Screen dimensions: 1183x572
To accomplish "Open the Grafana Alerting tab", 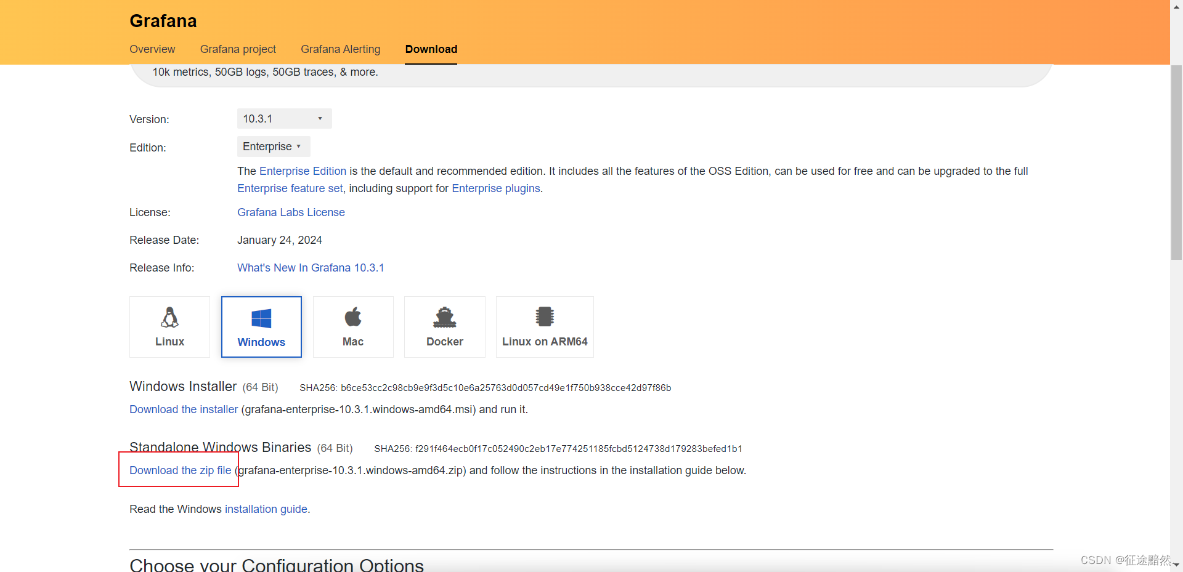I will pos(341,49).
